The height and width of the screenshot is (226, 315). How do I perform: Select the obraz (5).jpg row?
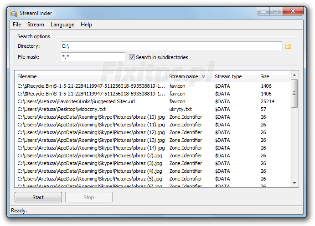coord(153,179)
